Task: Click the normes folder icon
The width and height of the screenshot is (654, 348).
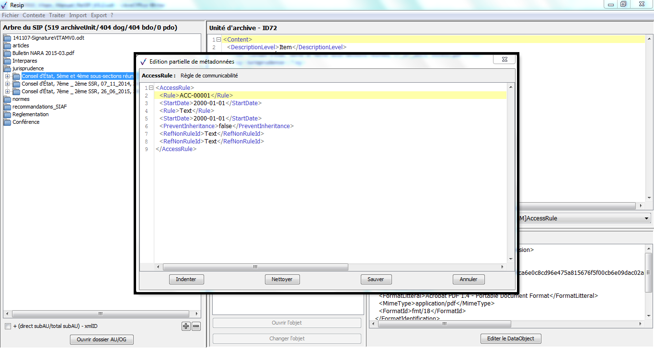Action: coord(7,99)
